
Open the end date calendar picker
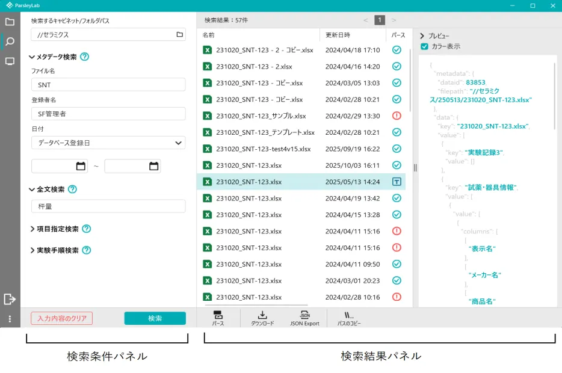click(x=154, y=166)
